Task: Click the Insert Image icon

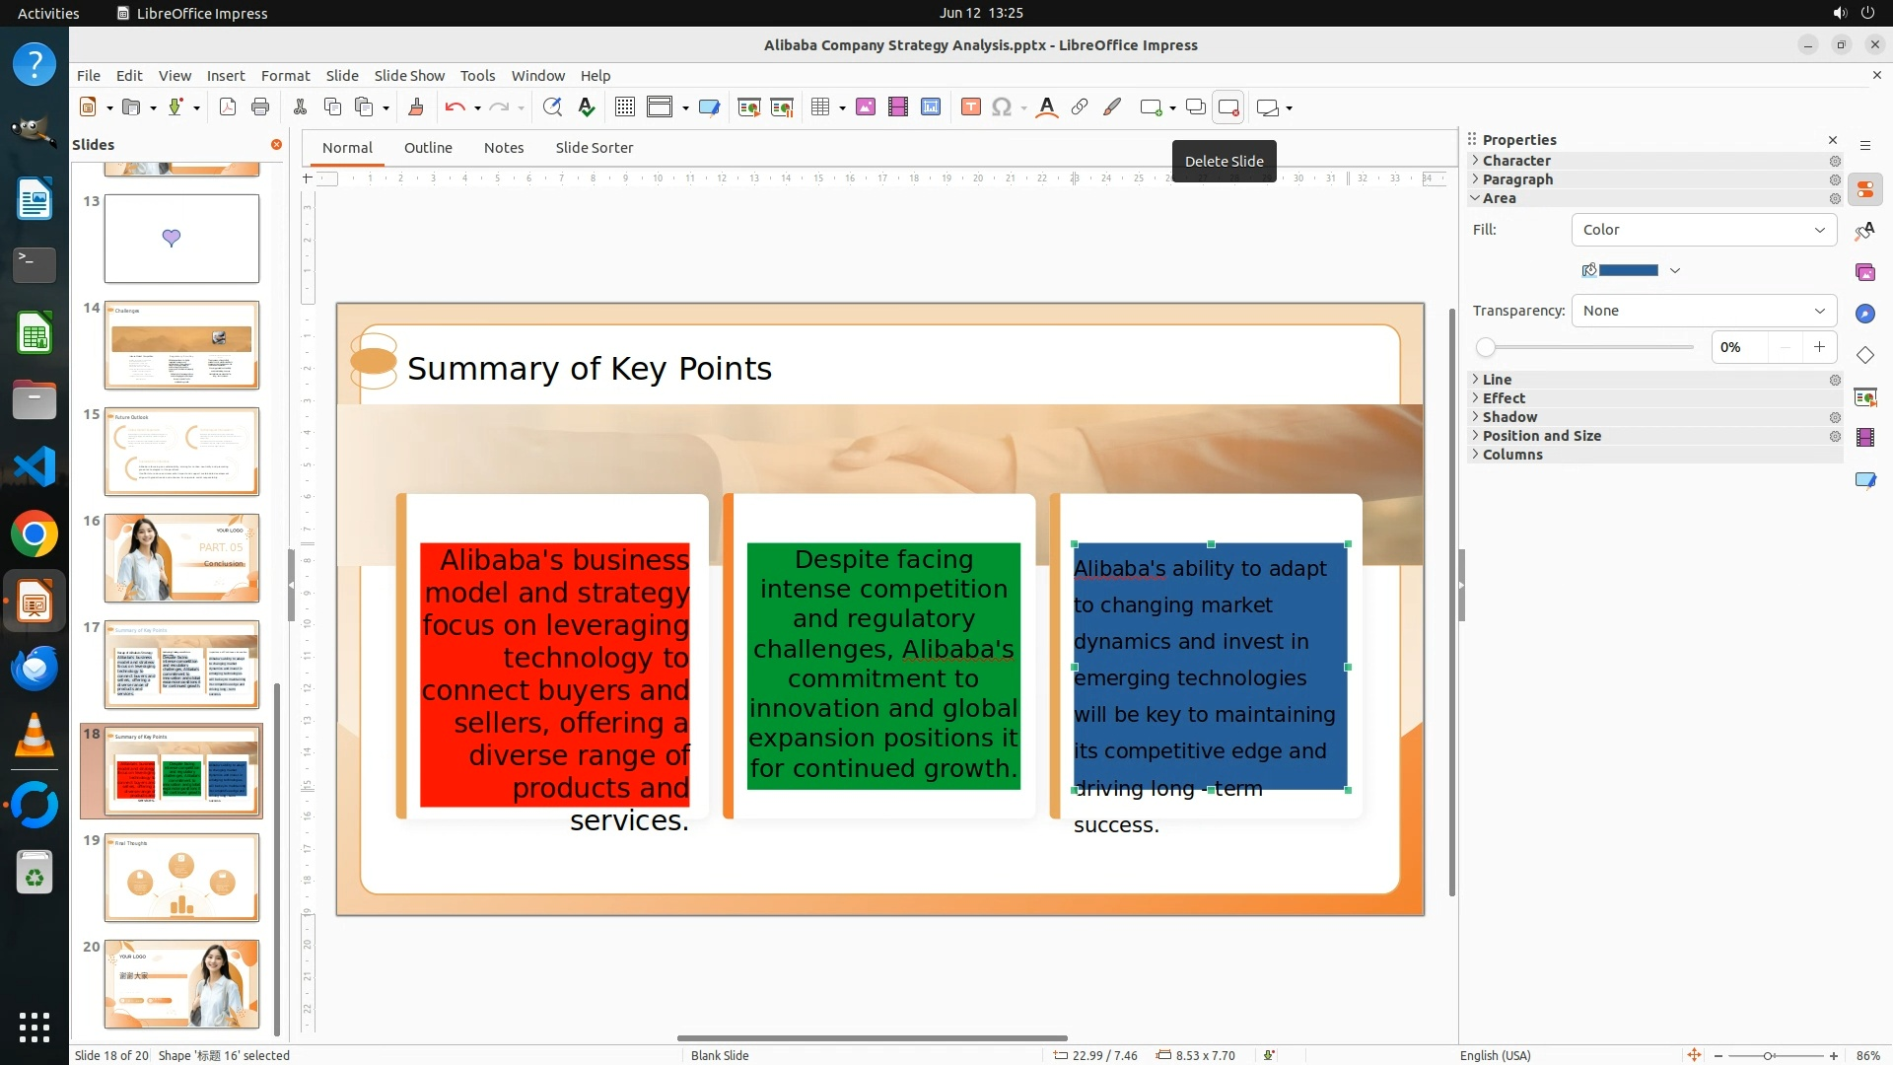Action: pos(866,107)
